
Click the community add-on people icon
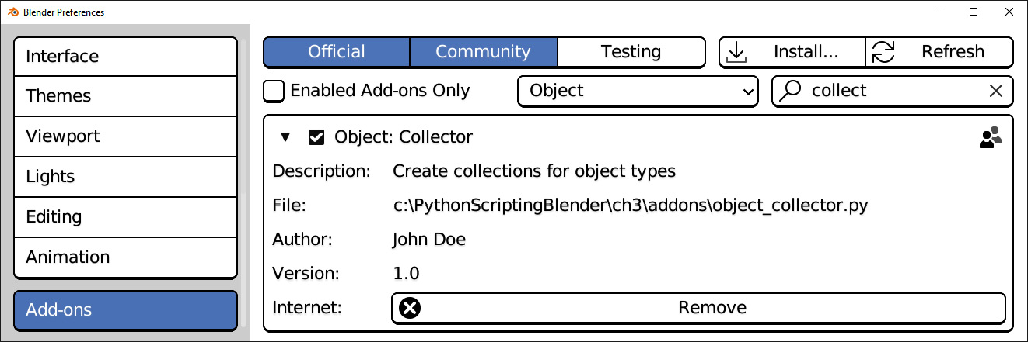click(x=990, y=137)
